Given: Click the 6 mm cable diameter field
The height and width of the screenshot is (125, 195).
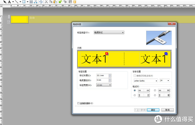Looking at the screenshot, I should coord(102,80).
